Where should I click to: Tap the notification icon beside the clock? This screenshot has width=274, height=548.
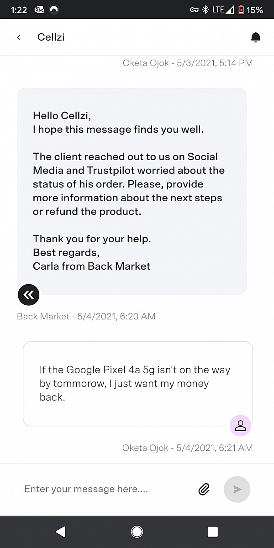[39, 9]
